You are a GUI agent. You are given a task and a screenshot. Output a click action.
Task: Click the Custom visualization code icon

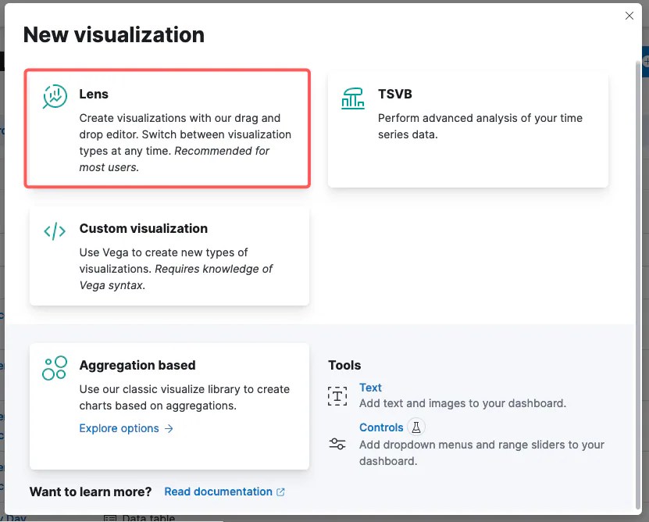tap(54, 230)
